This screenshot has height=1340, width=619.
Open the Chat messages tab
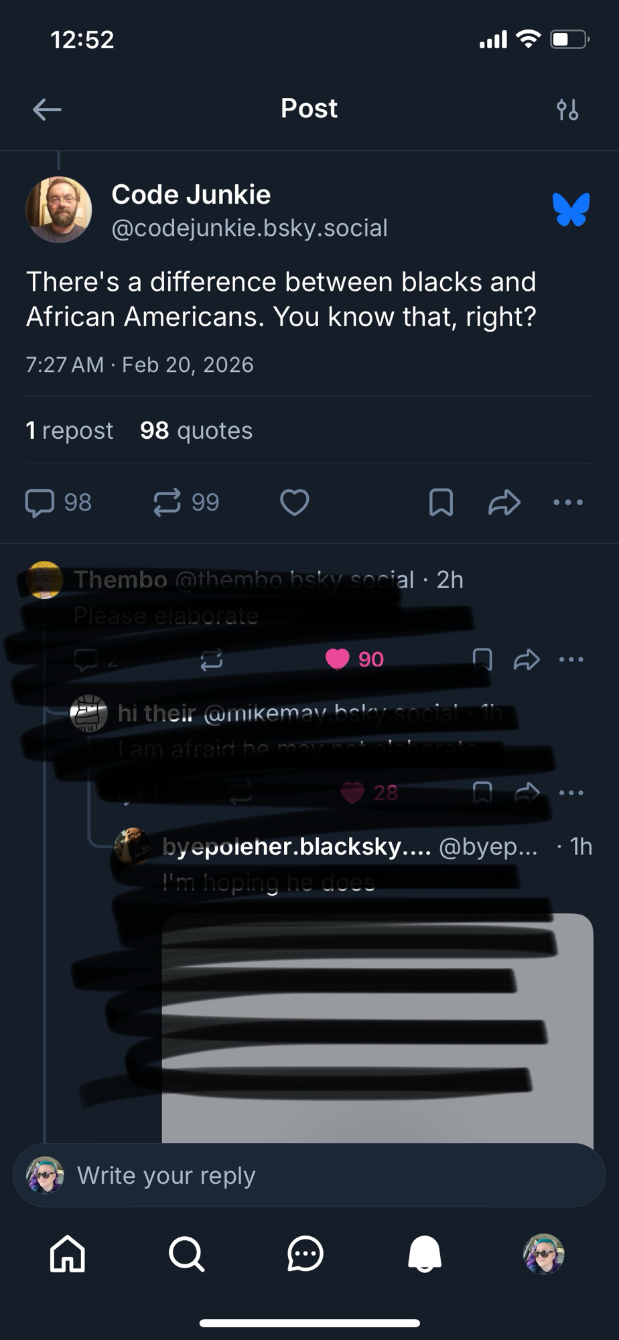(x=305, y=1254)
